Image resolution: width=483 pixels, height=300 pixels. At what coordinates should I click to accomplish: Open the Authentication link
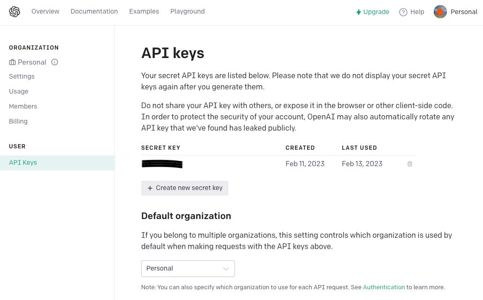[384, 287]
